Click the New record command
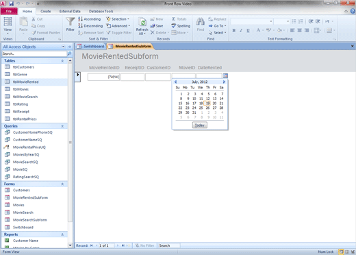The width and height of the screenshot is (356, 255). (157, 19)
